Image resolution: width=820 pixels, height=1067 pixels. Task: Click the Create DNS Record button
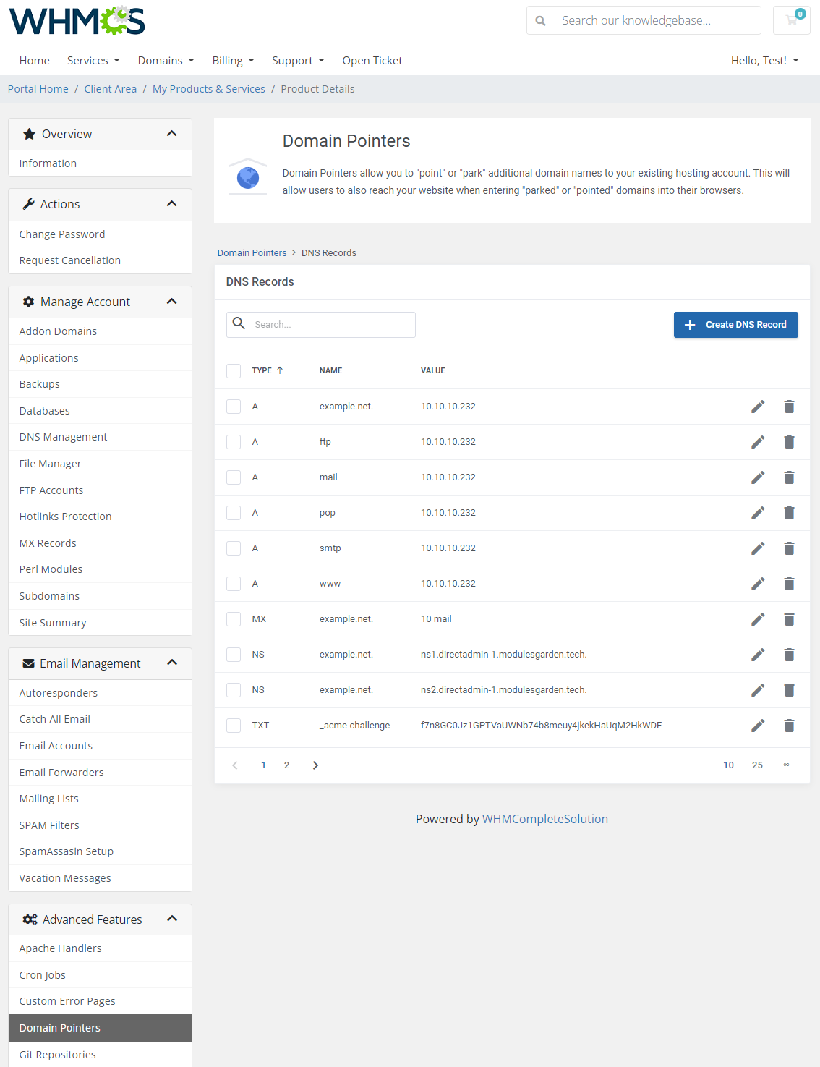coord(735,324)
